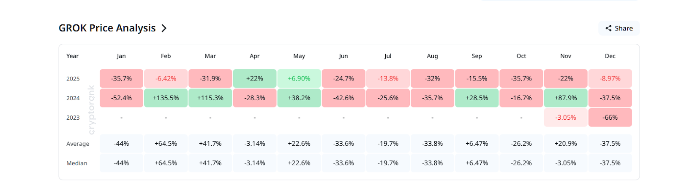The image size is (676, 193).
Task: Select the 2025 January -35.7% cell
Action: click(121, 78)
